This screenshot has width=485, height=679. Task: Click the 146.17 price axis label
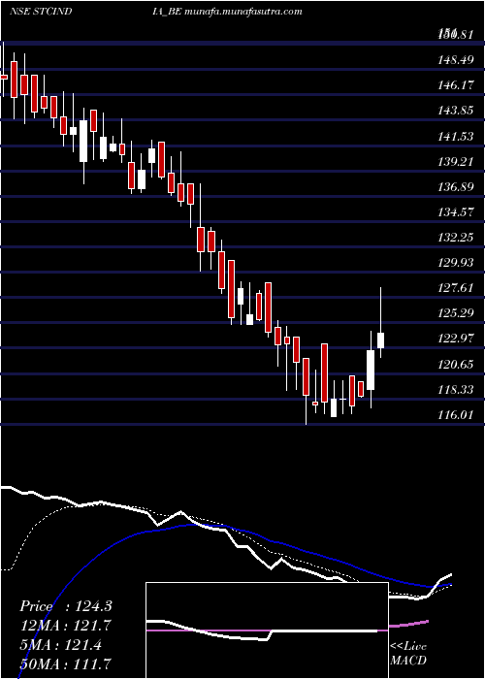pyautogui.click(x=457, y=85)
